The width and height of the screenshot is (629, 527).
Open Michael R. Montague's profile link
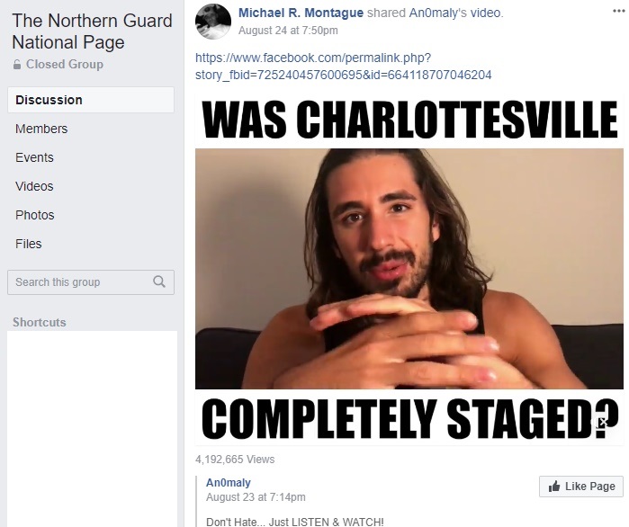[301, 13]
